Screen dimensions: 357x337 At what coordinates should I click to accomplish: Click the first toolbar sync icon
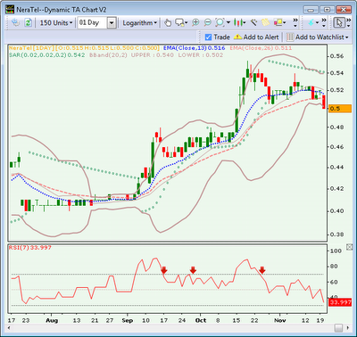tap(16, 22)
